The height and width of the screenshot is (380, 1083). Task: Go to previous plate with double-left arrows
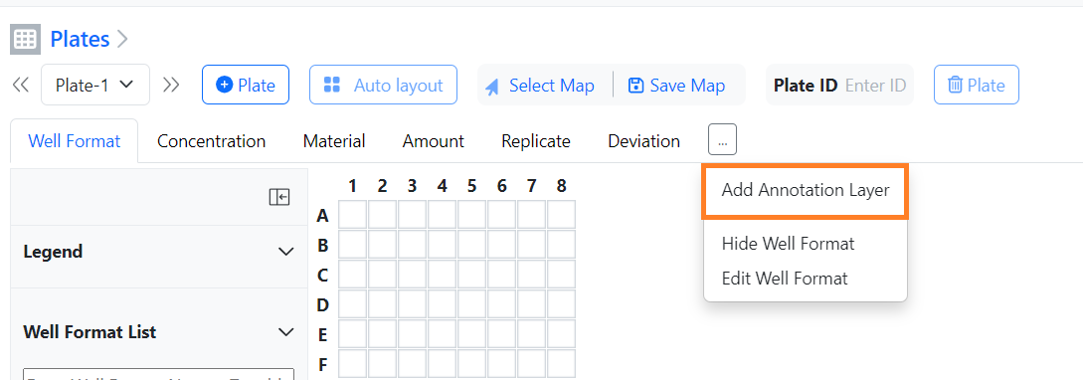[x=21, y=85]
